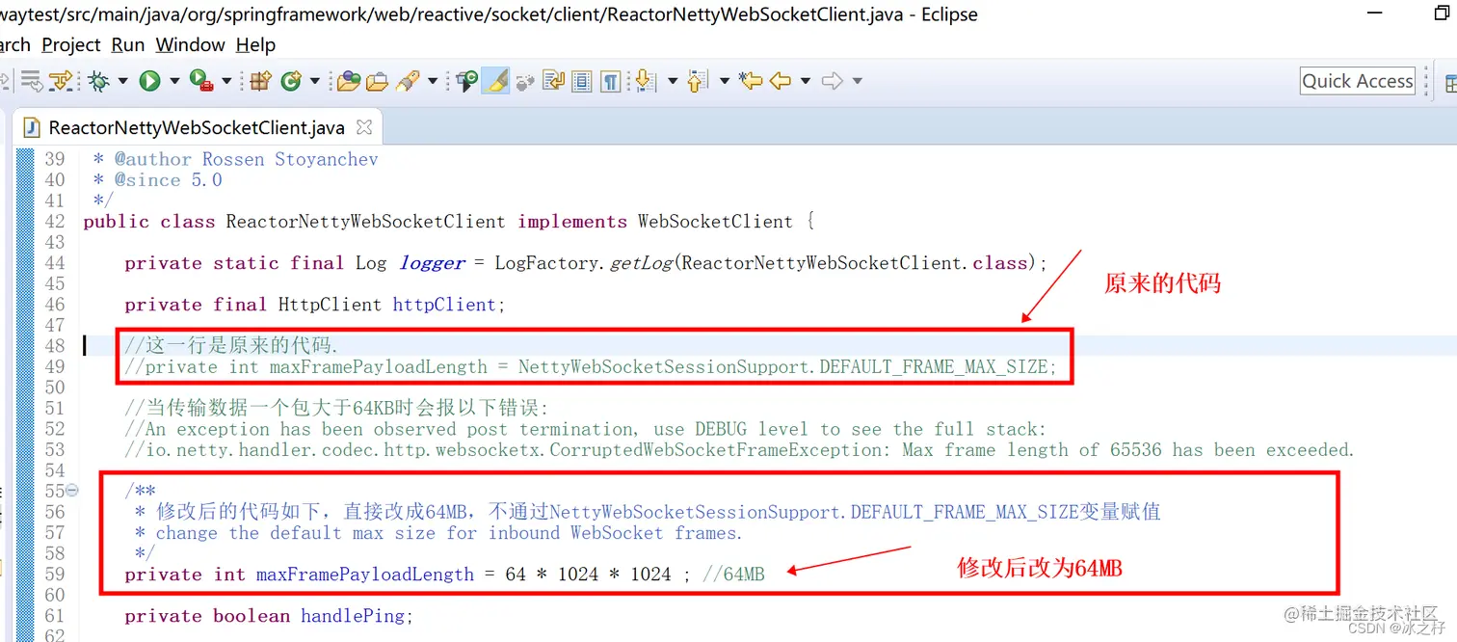
Task: Click '@author Rossen Stoyanchev' on line 39
Action: [247, 159]
